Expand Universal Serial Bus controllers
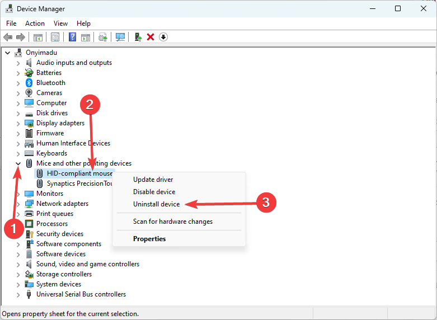437x320 pixels. [18, 295]
